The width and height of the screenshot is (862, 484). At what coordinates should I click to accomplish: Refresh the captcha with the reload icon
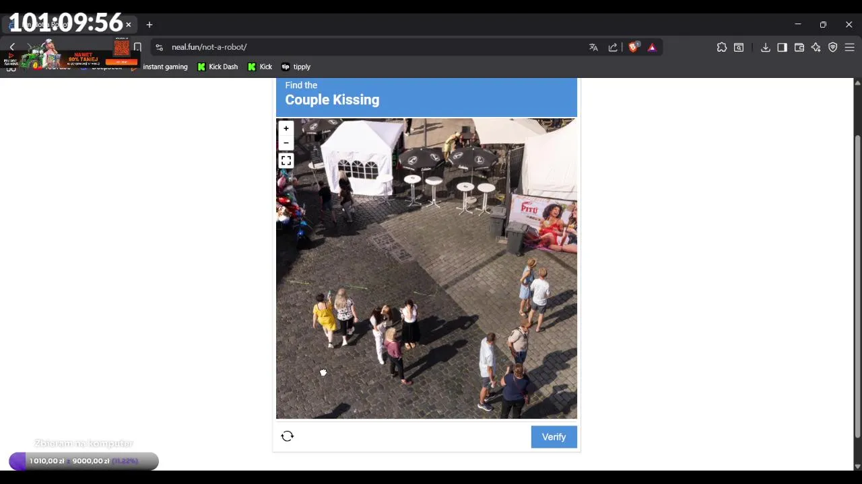tap(288, 436)
